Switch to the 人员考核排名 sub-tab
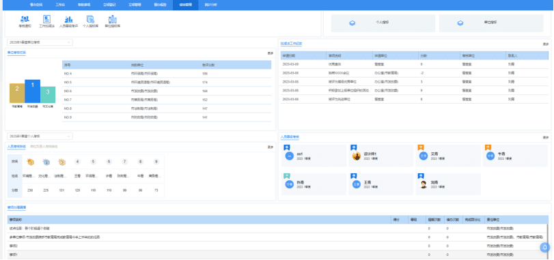 [x=16, y=147]
